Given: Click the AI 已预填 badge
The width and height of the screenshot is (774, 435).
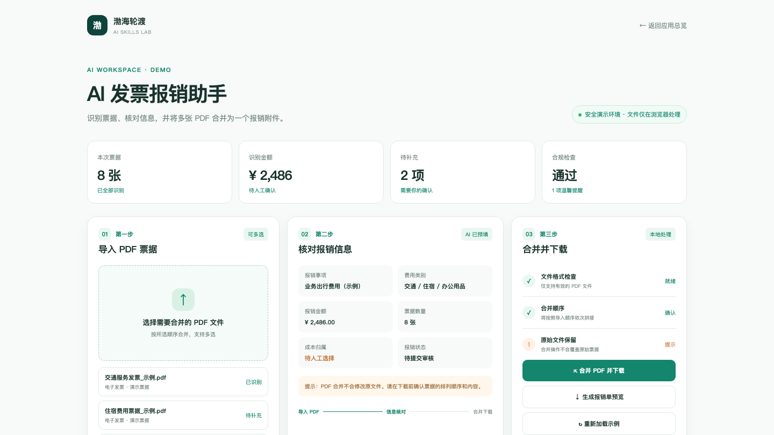Looking at the screenshot, I should click(477, 234).
